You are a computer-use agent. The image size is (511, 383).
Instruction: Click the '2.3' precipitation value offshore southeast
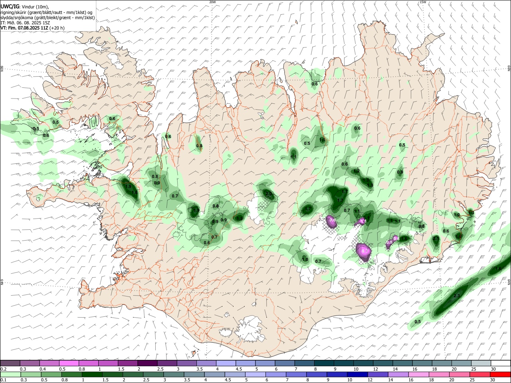pos(457,296)
